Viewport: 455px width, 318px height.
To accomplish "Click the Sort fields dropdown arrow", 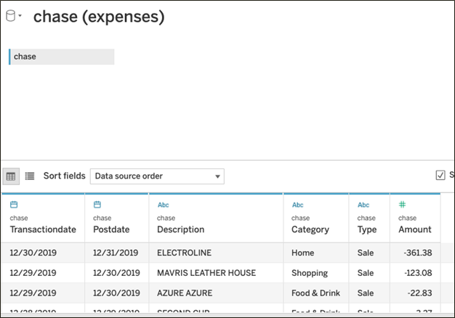I will [x=217, y=176].
